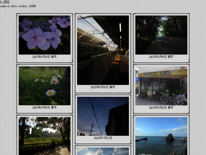Open the park trees and fence photo
The width and height of the screenshot is (206, 155).
45,136
